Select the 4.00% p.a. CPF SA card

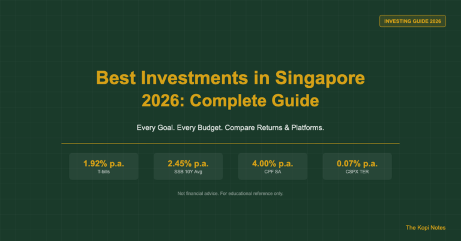point(273,166)
